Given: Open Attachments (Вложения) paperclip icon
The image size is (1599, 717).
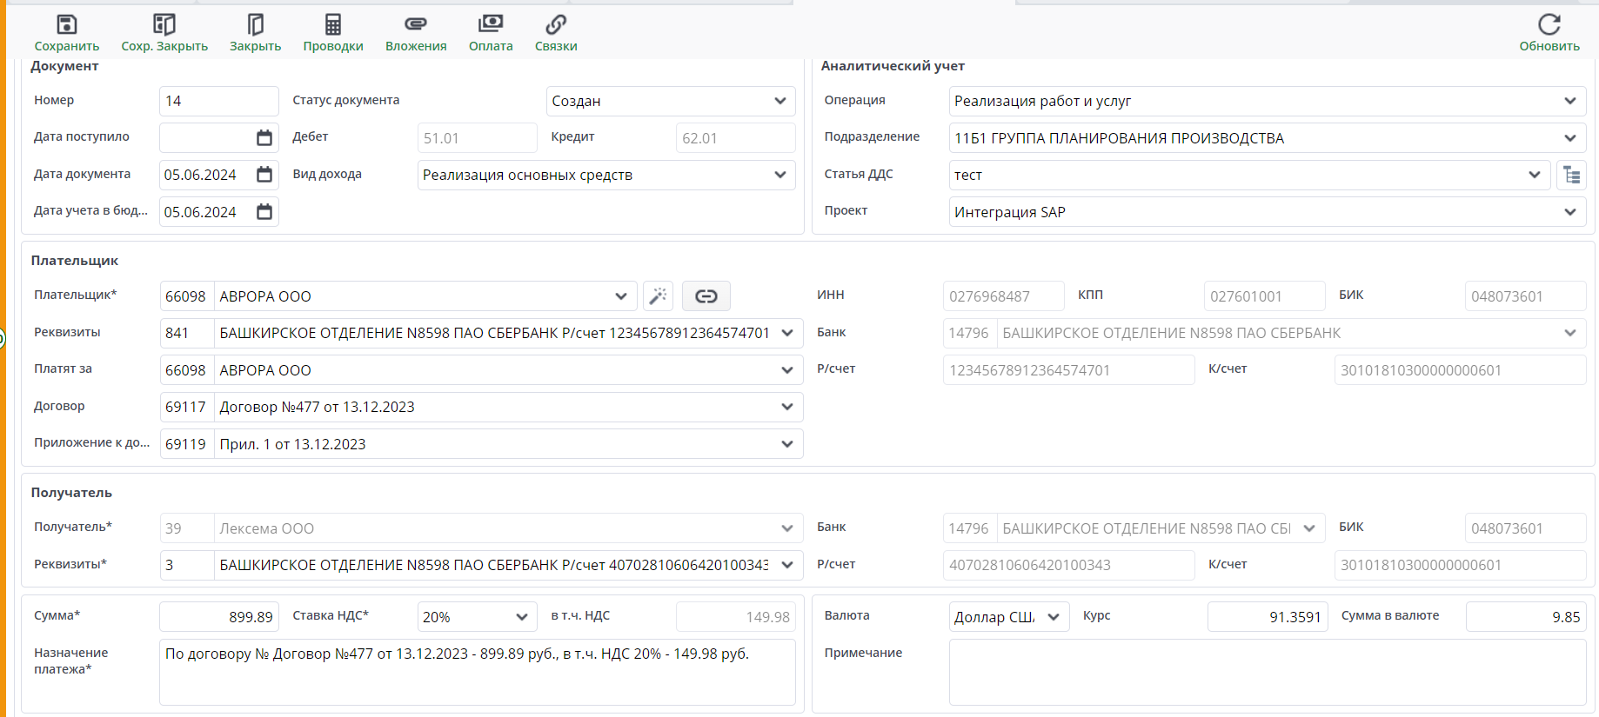Looking at the screenshot, I should pyautogui.click(x=416, y=25).
